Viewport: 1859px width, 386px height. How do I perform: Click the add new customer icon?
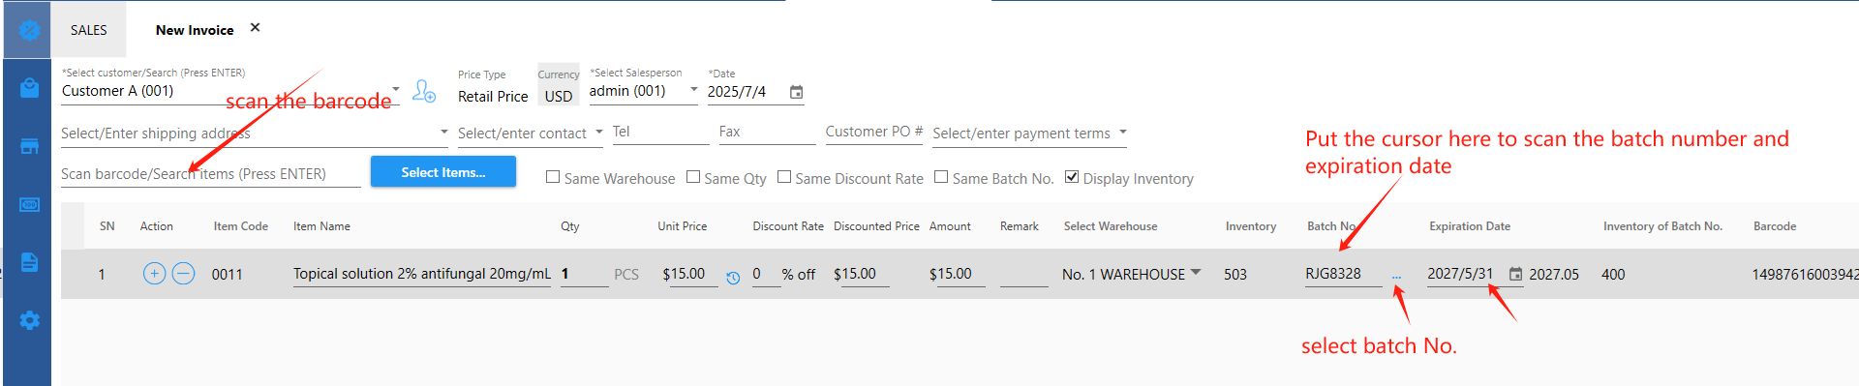[x=424, y=91]
